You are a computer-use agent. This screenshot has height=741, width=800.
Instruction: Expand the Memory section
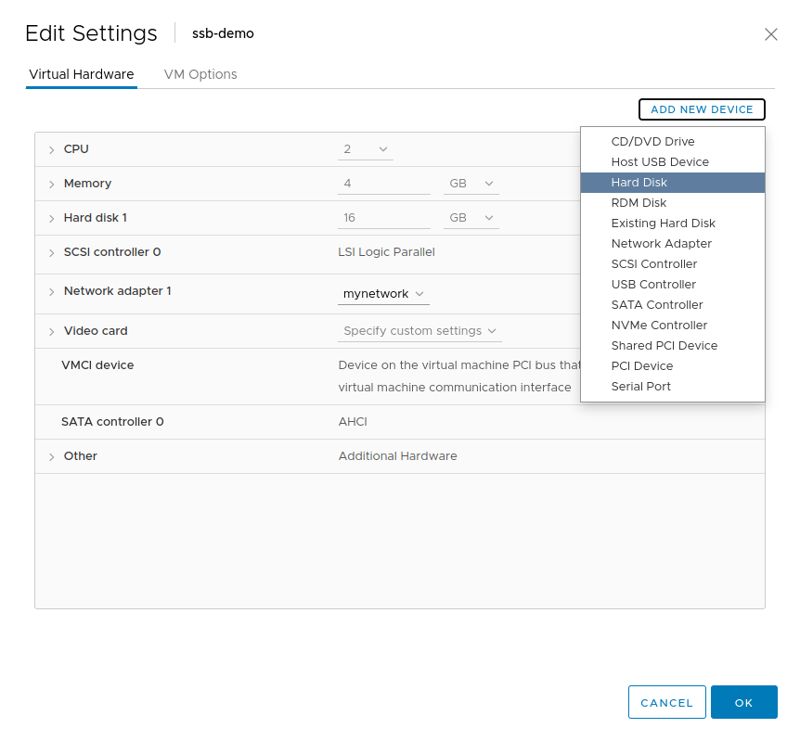53,183
